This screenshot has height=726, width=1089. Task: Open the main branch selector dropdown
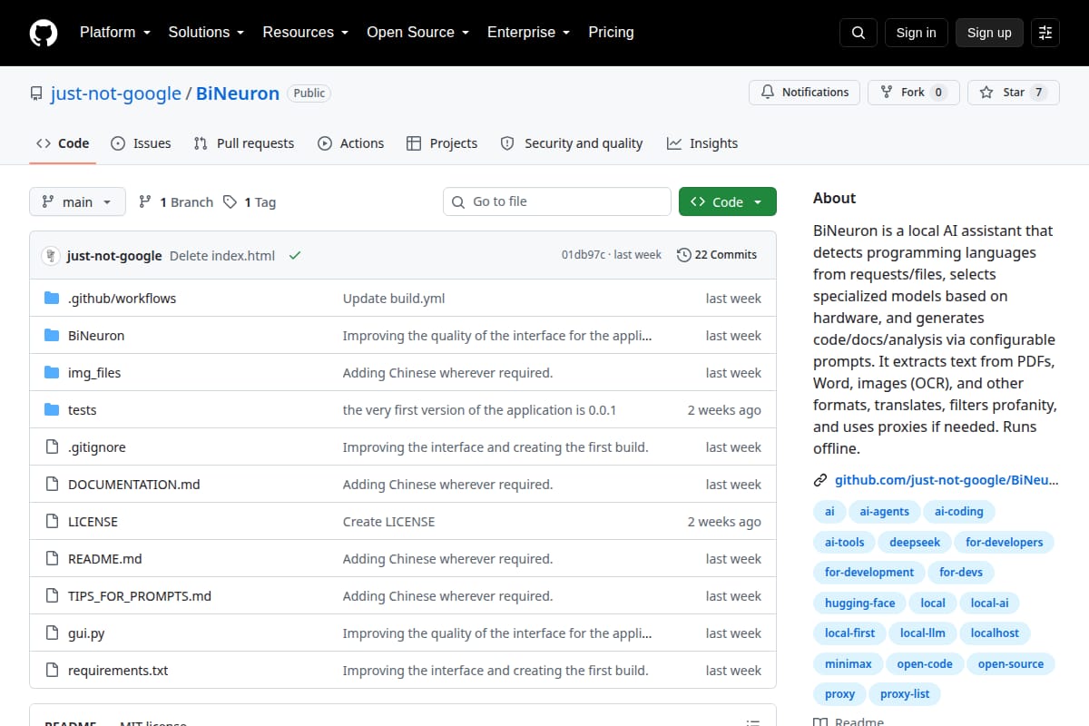click(77, 201)
